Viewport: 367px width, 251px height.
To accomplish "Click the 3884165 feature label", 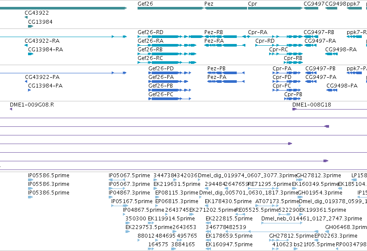I will click(x=183, y=245).
